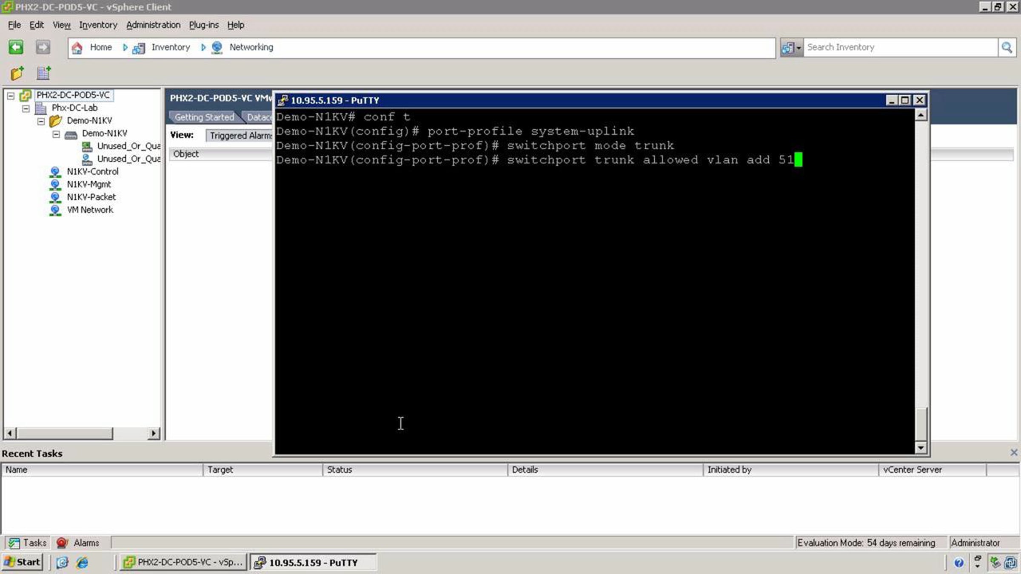Open the View menu
The image size is (1021, 574).
pyautogui.click(x=62, y=25)
